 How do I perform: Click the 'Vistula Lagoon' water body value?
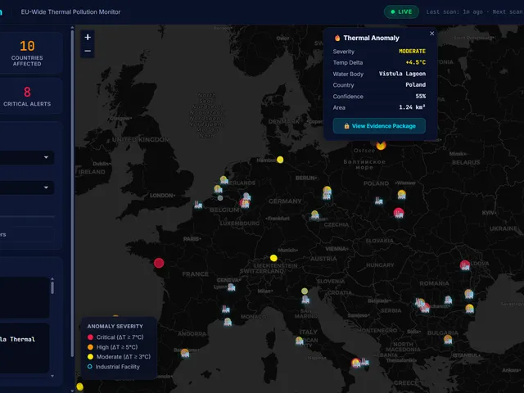[402, 74]
